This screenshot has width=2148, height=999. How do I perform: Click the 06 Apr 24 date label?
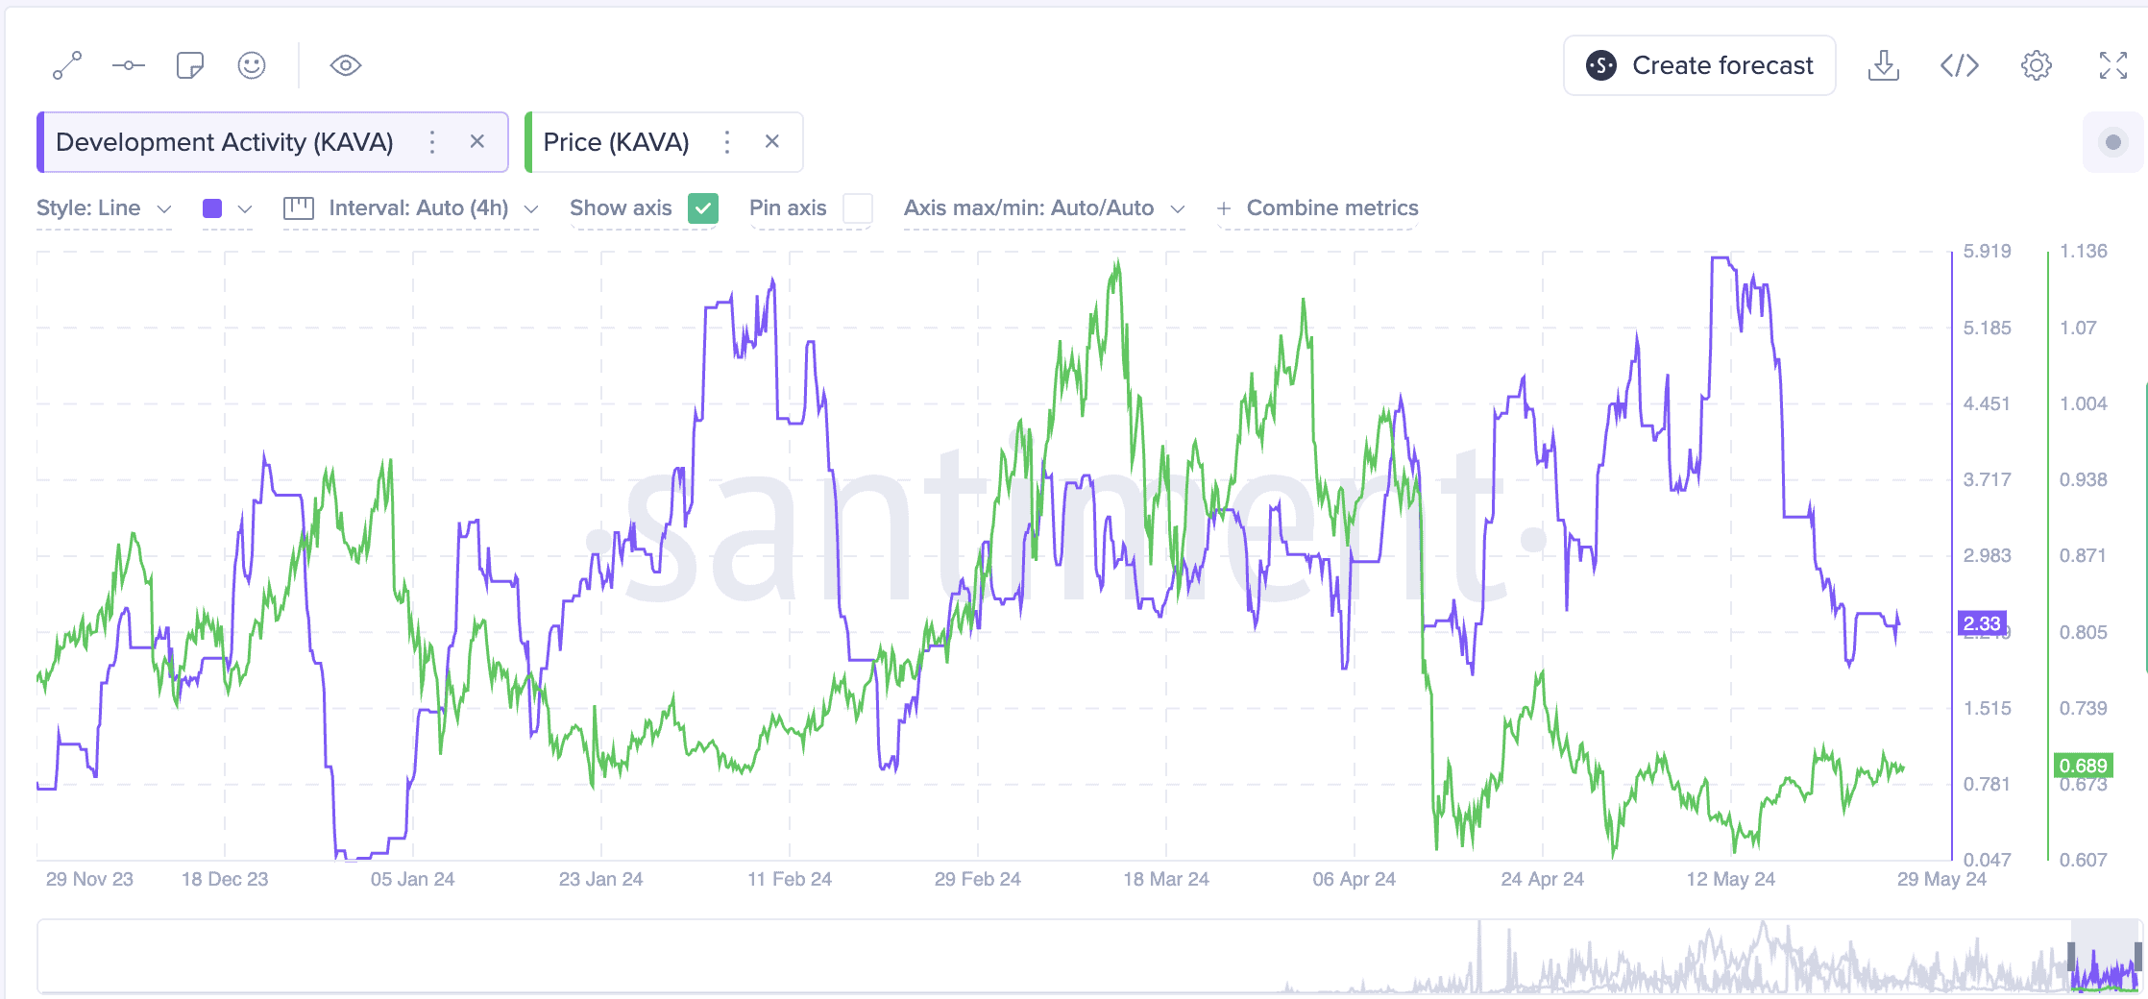point(1355,879)
